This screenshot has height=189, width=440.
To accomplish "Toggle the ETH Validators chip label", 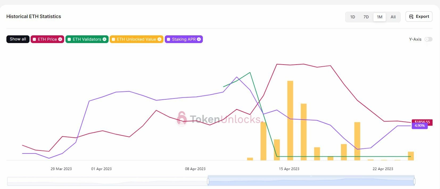I will pos(87,39).
